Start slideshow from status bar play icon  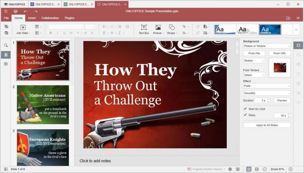[6, 169]
